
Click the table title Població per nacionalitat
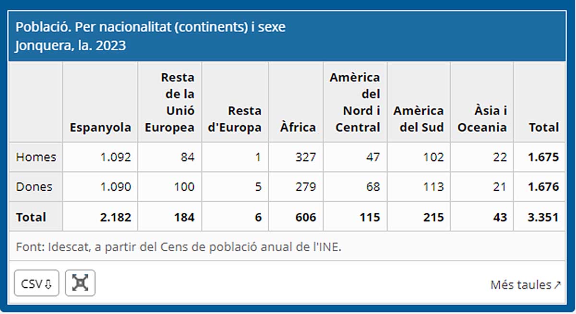(x=151, y=27)
